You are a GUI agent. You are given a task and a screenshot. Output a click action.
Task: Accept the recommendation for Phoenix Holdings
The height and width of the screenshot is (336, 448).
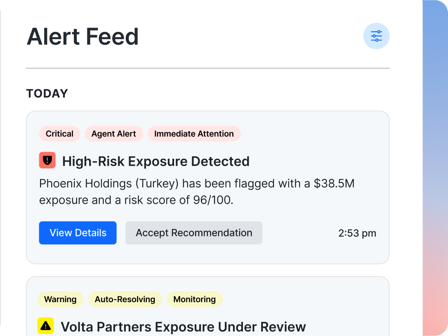tap(194, 233)
